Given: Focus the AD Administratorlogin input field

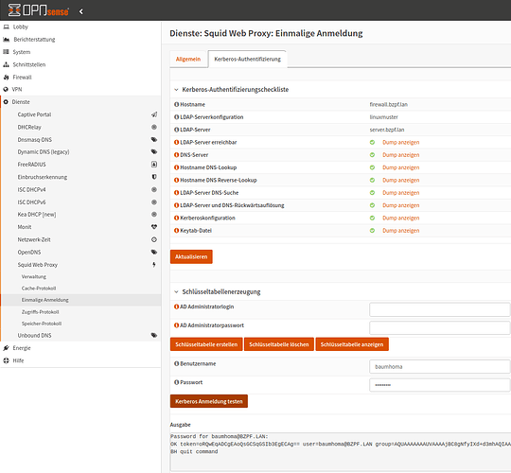Looking at the screenshot, I should pyautogui.click(x=440, y=309).
